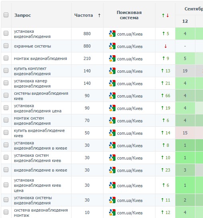Image resolution: width=203 pixels, height=218 pixels.
Task: Open query системы видеонаблюдения киев
Action: click(x=41, y=96)
